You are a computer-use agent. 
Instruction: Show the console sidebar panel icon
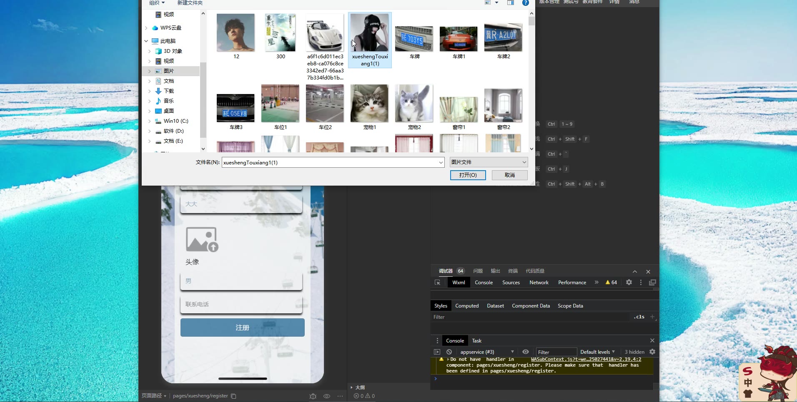point(437,352)
